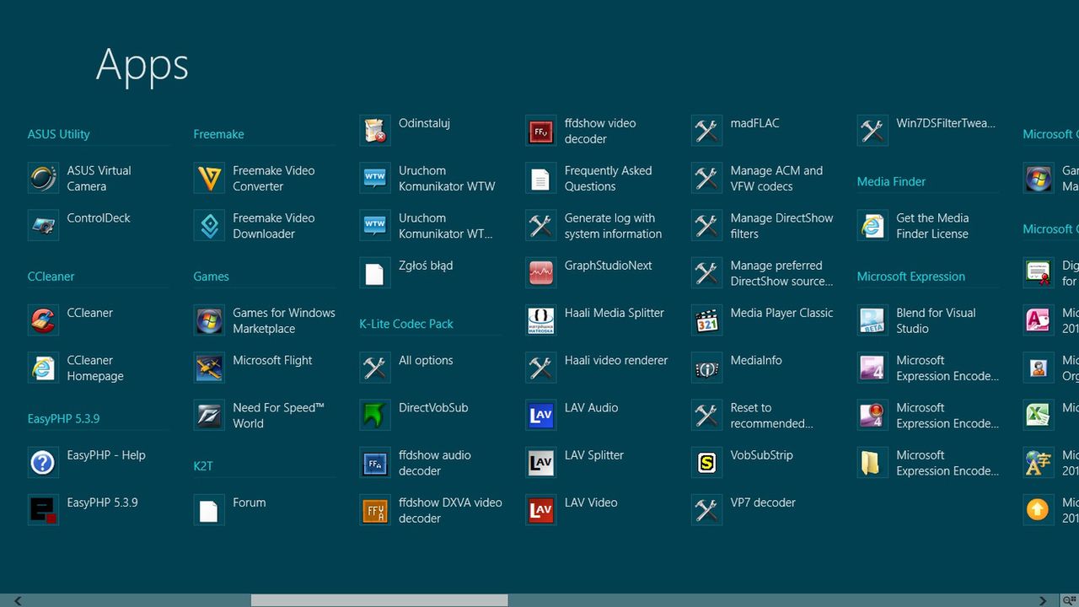This screenshot has height=607, width=1079.
Task: Select madFLAC label text
Action: pyautogui.click(x=754, y=123)
